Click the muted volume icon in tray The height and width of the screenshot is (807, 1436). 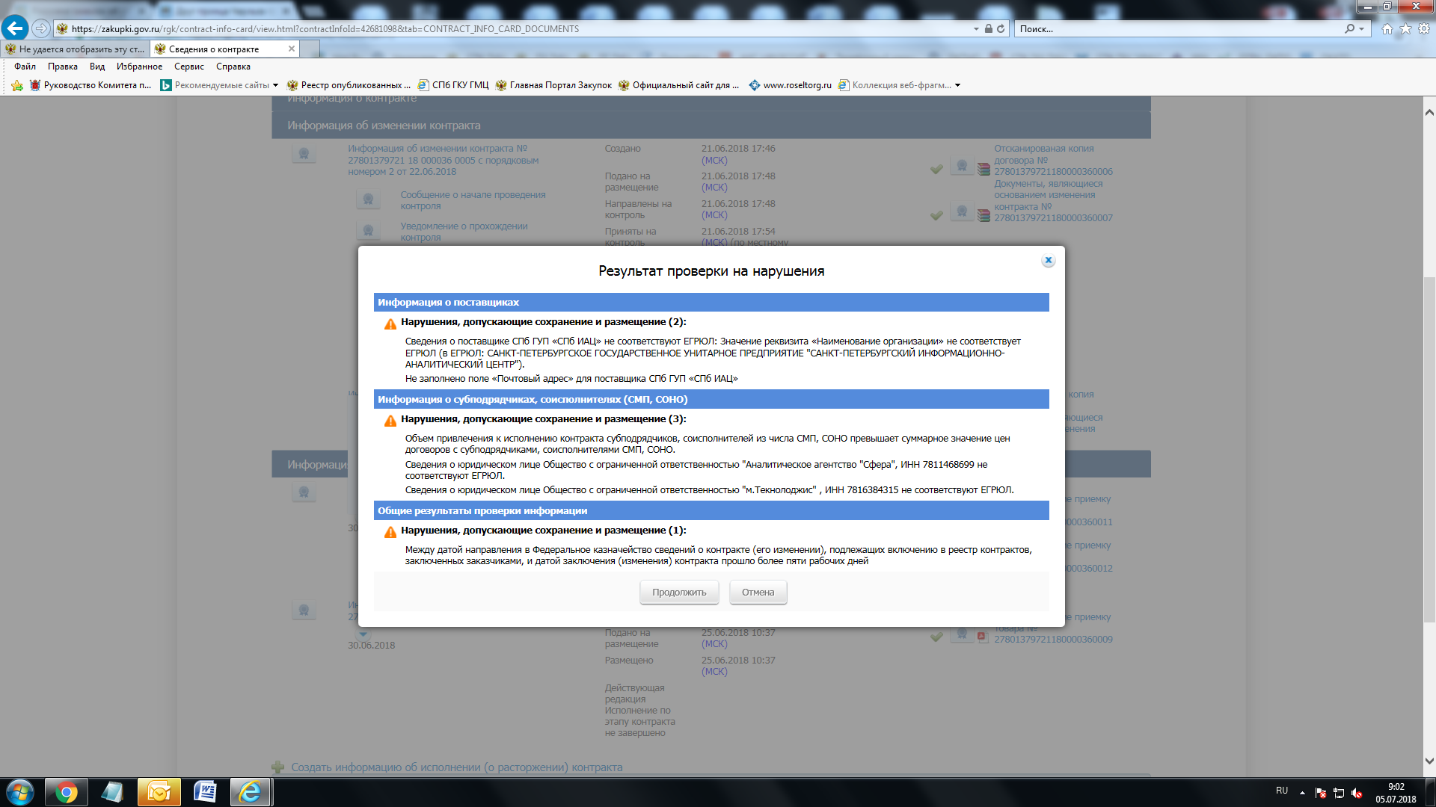(1357, 794)
